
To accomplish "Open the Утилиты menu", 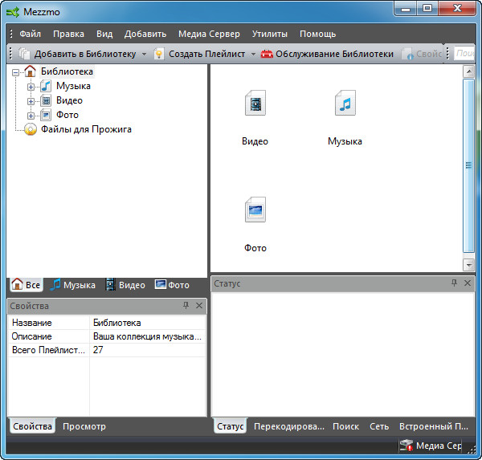I will pos(270,34).
